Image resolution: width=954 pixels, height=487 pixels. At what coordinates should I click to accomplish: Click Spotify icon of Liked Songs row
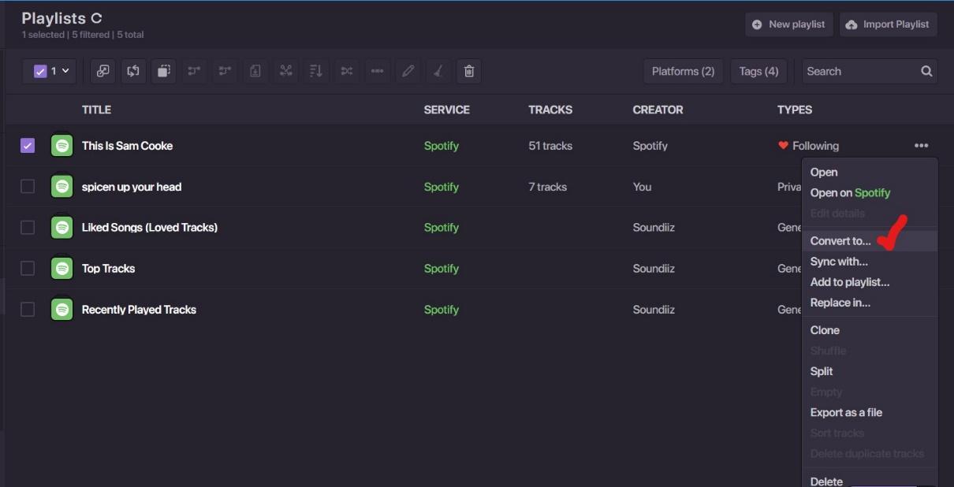(x=61, y=228)
